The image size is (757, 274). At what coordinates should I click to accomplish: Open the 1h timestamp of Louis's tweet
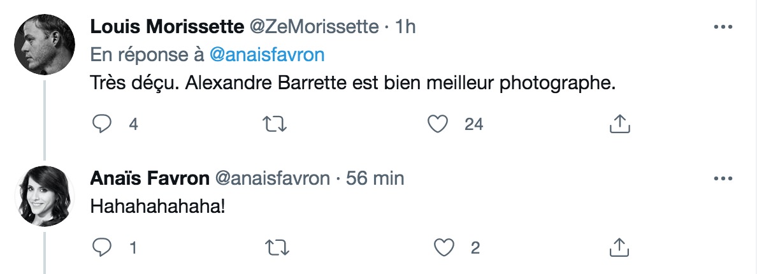pos(405,27)
